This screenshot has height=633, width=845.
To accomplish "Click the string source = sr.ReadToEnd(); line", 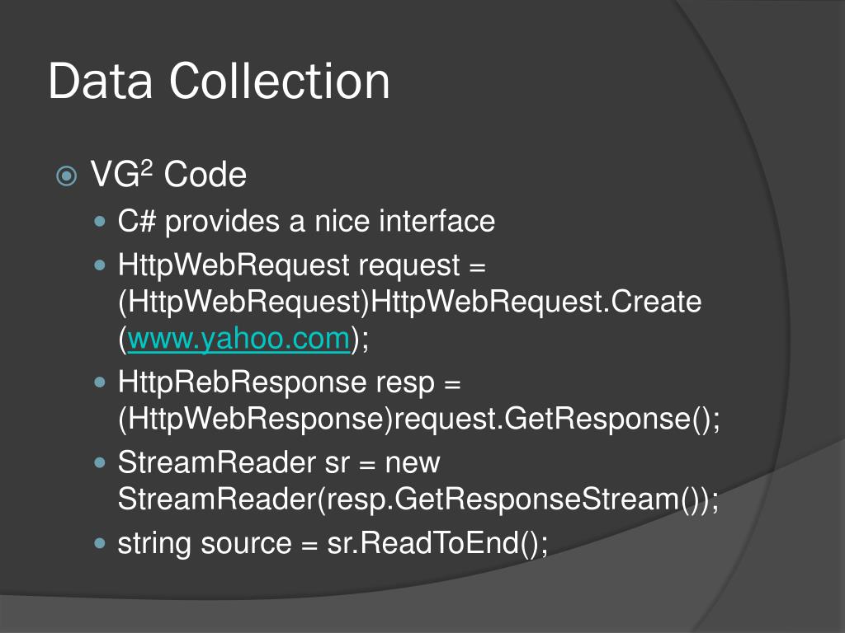I will 333,544.
